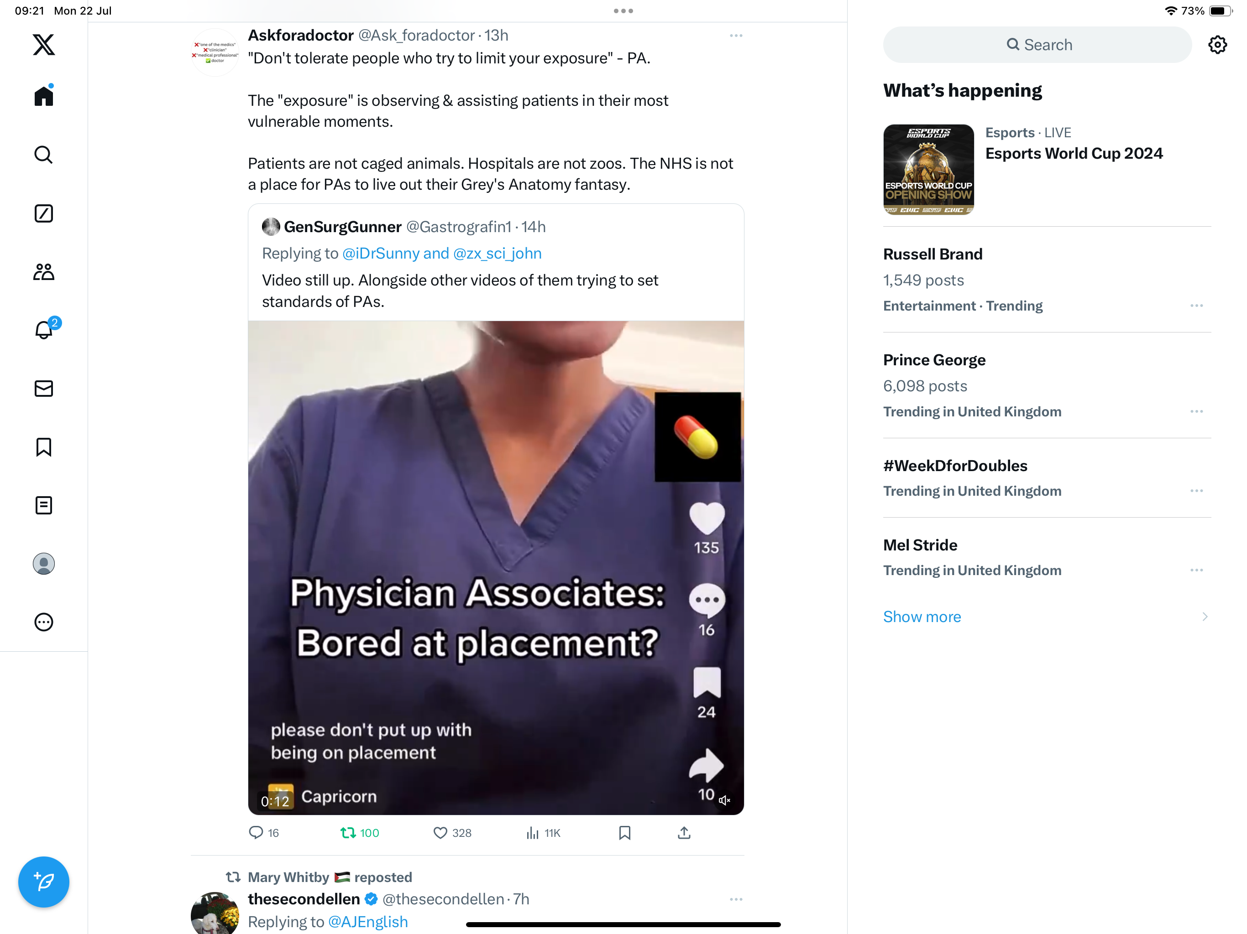Image resolution: width=1247 pixels, height=934 pixels.
Task: Expand Show more trending topics
Action: pyautogui.click(x=922, y=616)
